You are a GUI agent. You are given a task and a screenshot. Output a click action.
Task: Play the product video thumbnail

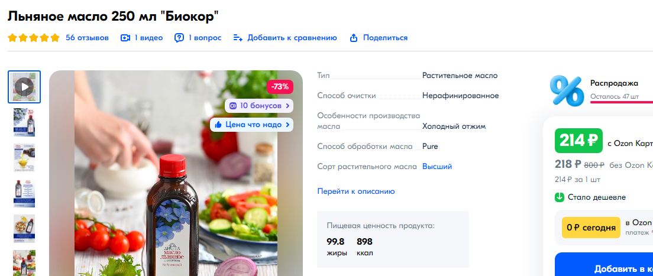[24, 87]
